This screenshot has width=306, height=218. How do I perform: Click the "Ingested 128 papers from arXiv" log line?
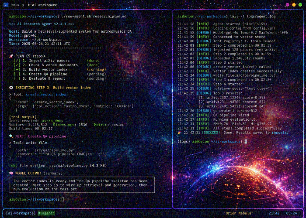tap(226, 50)
